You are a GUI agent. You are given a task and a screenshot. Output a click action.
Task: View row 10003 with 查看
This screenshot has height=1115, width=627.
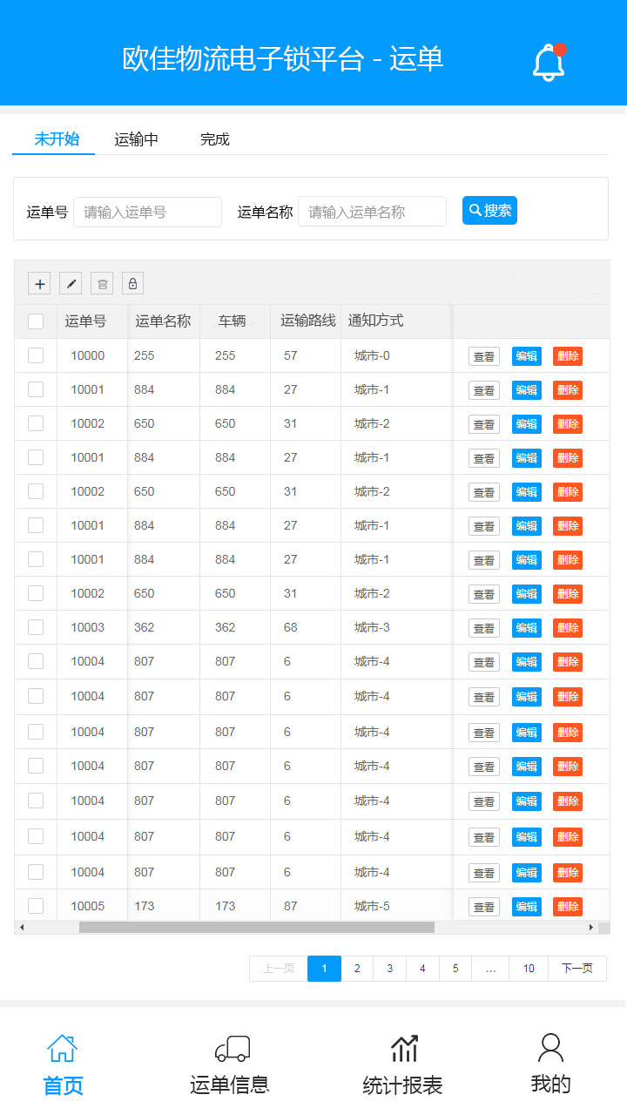click(x=484, y=628)
